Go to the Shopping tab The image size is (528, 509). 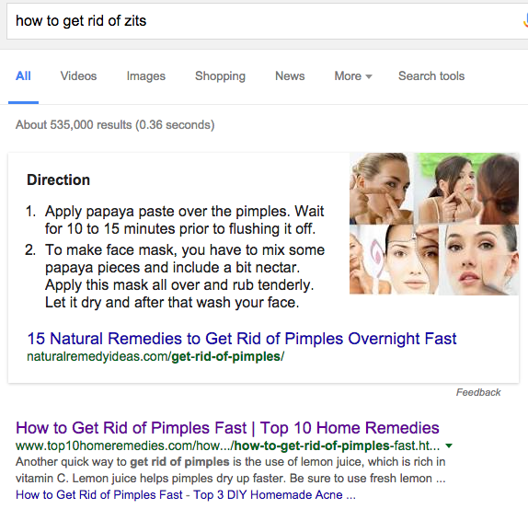(220, 76)
